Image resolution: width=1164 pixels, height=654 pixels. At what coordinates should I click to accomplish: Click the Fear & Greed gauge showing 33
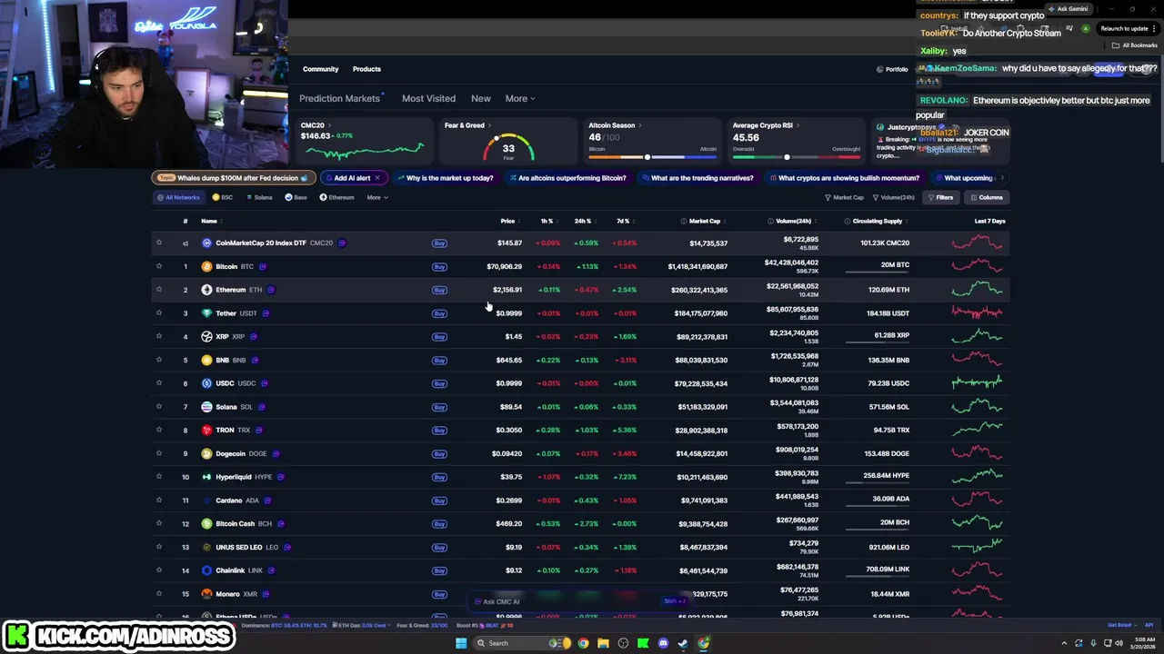click(x=508, y=148)
